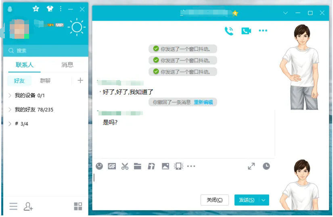Click the 发送(S) button
Viewport: 333px width, 217px height.
247,200
